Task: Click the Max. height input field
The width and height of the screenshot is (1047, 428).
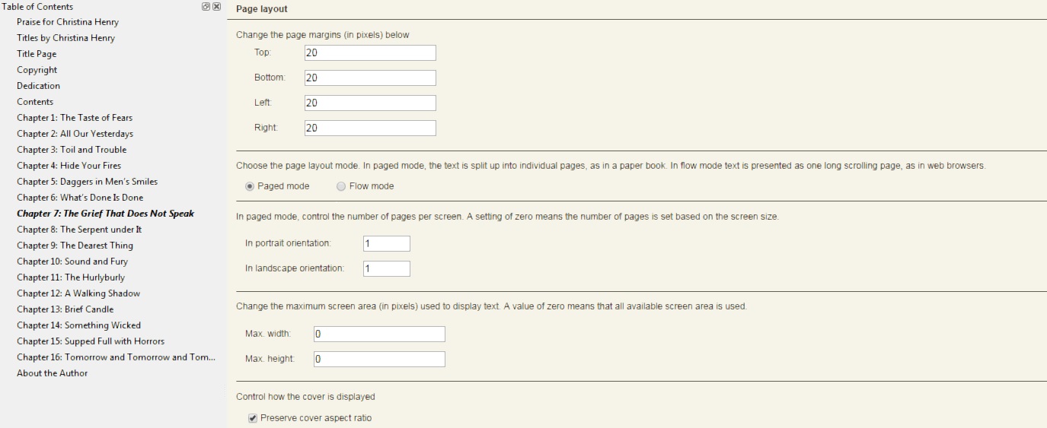Action: tap(378, 359)
